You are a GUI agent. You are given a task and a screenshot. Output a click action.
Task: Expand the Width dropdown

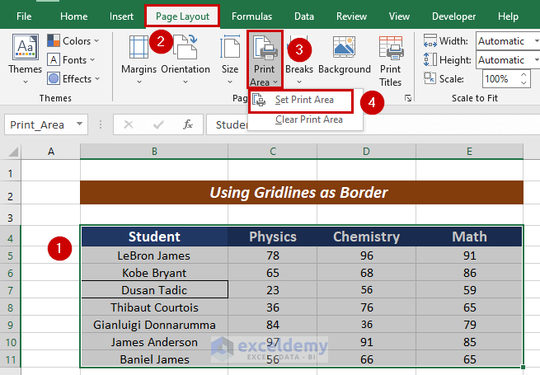click(x=536, y=41)
